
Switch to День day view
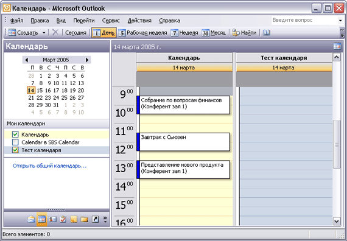(103, 33)
